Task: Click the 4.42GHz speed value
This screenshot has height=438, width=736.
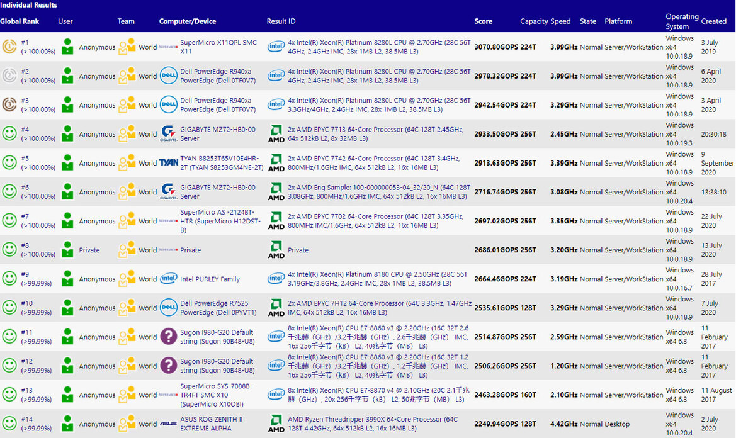Action: pos(563,424)
